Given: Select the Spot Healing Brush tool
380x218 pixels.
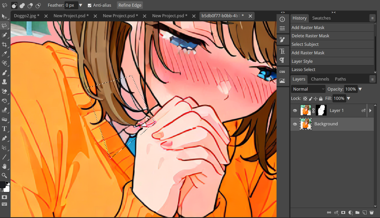Looking at the screenshot, I should (x=4, y=63).
